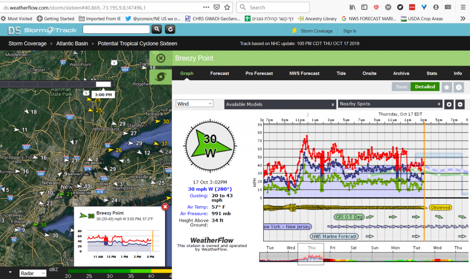470x279 pixels.
Task: Switch to the Tide tab
Action: (341, 73)
